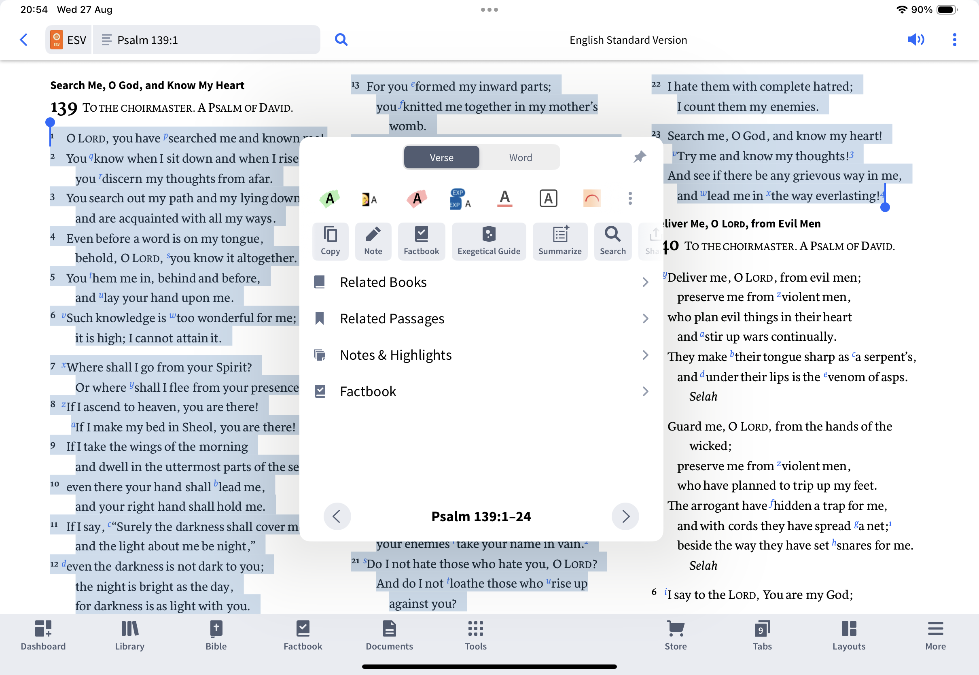Tap cross-reference p before 'searched me'
The width and height of the screenshot is (979, 675).
166,136
